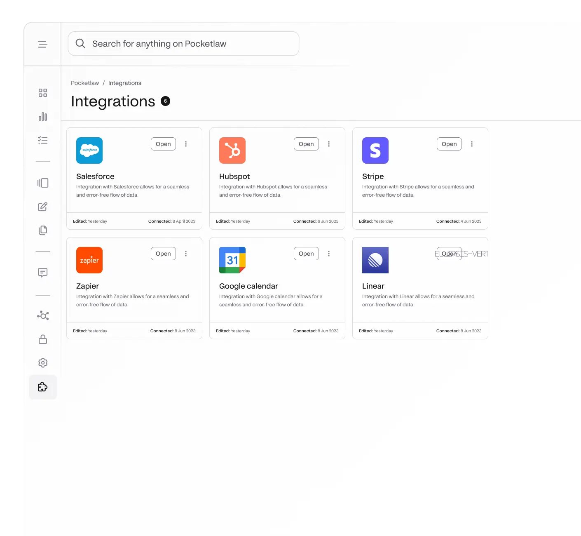Click the Hubspot logo

(x=232, y=150)
